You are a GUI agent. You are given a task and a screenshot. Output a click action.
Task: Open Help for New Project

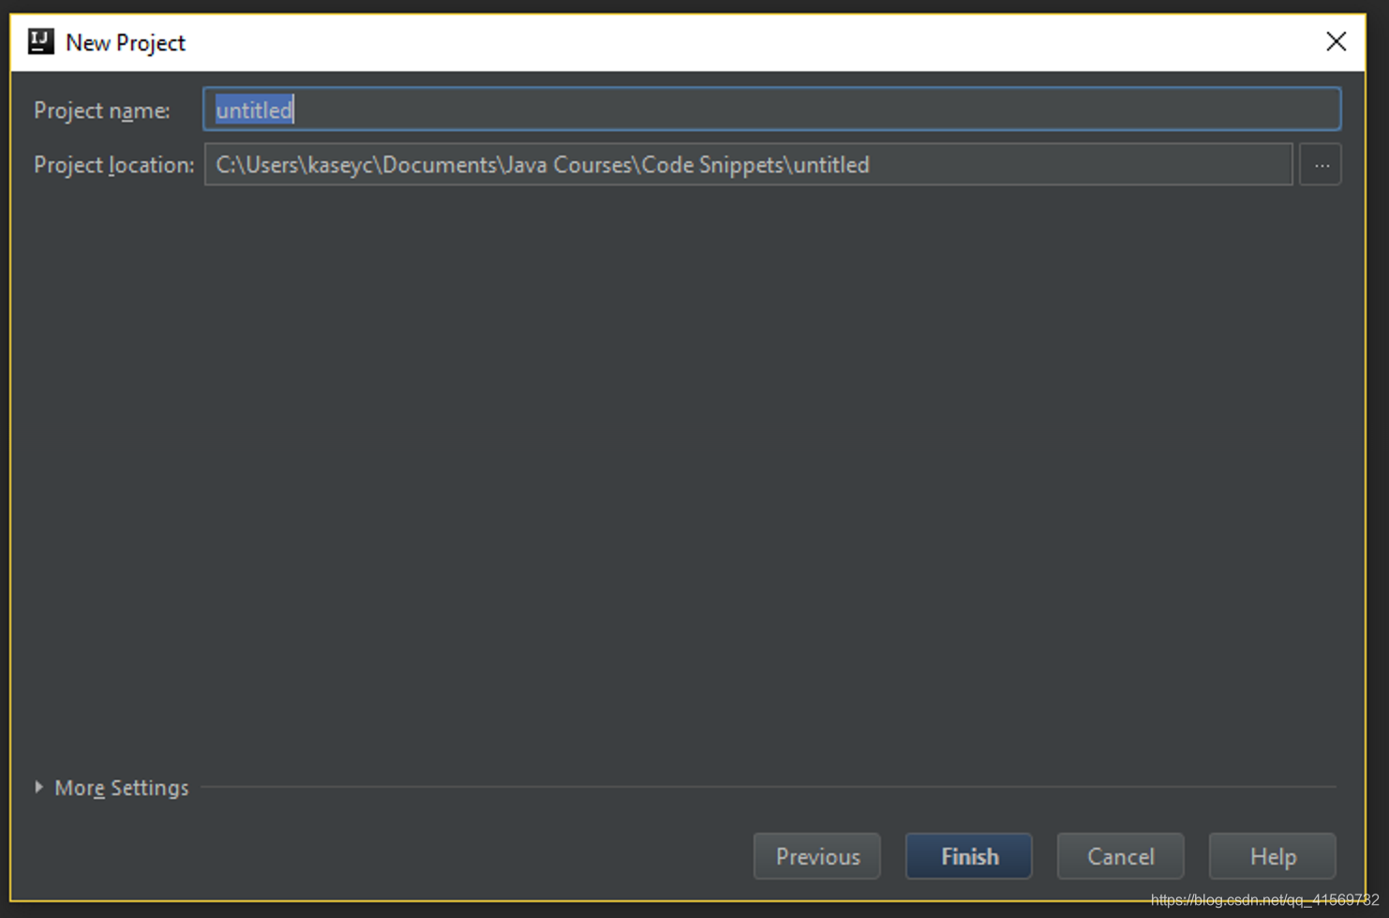(x=1273, y=856)
